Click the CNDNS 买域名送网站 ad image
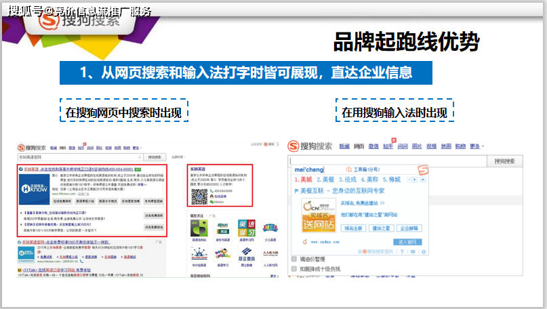Viewport: 547px width, 309px height. click(x=319, y=216)
